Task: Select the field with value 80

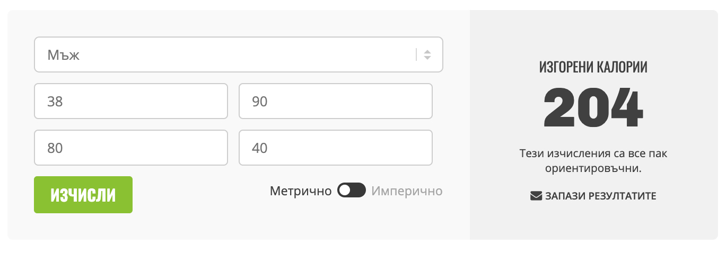Action: pyautogui.click(x=131, y=148)
